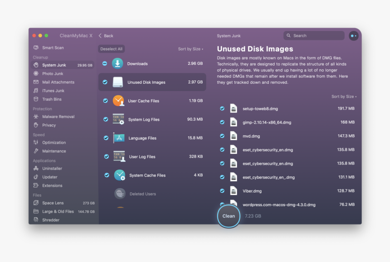Click the Shredder icon
The height and width of the screenshot is (262, 390).
click(x=36, y=220)
